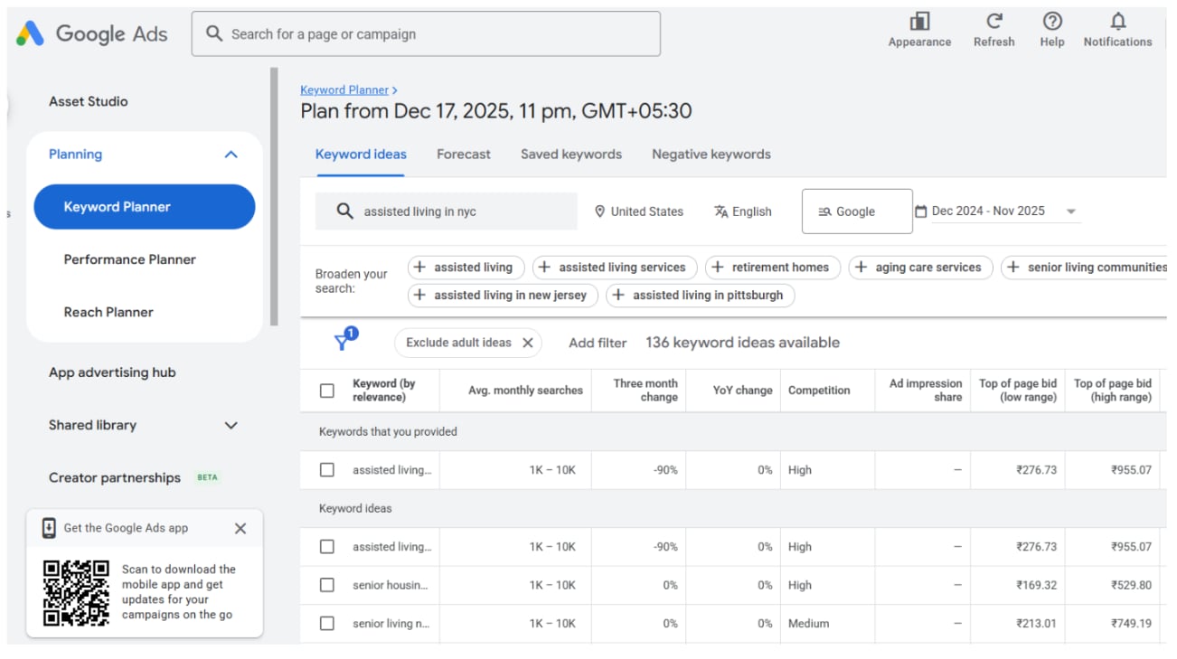Add assisted living services suggestion
The height and width of the screenshot is (659, 1177).
(x=615, y=268)
